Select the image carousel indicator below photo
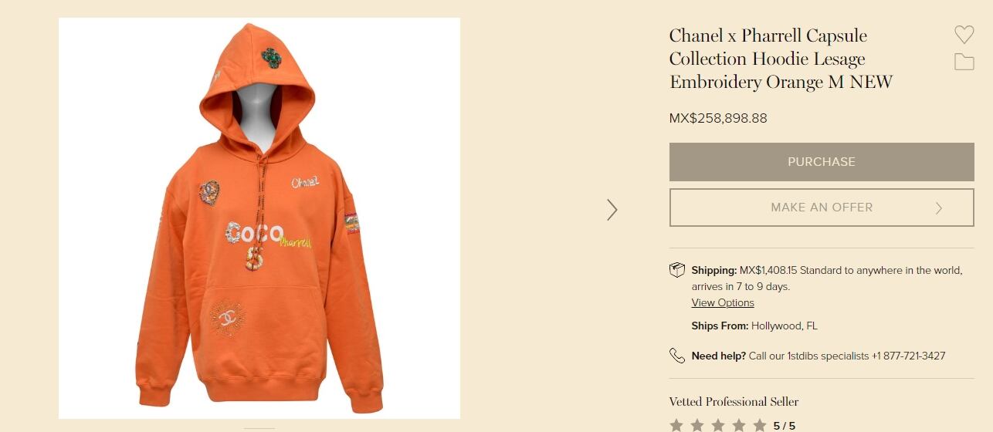The height and width of the screenshot is (432, 993). [x=259, y=428]
